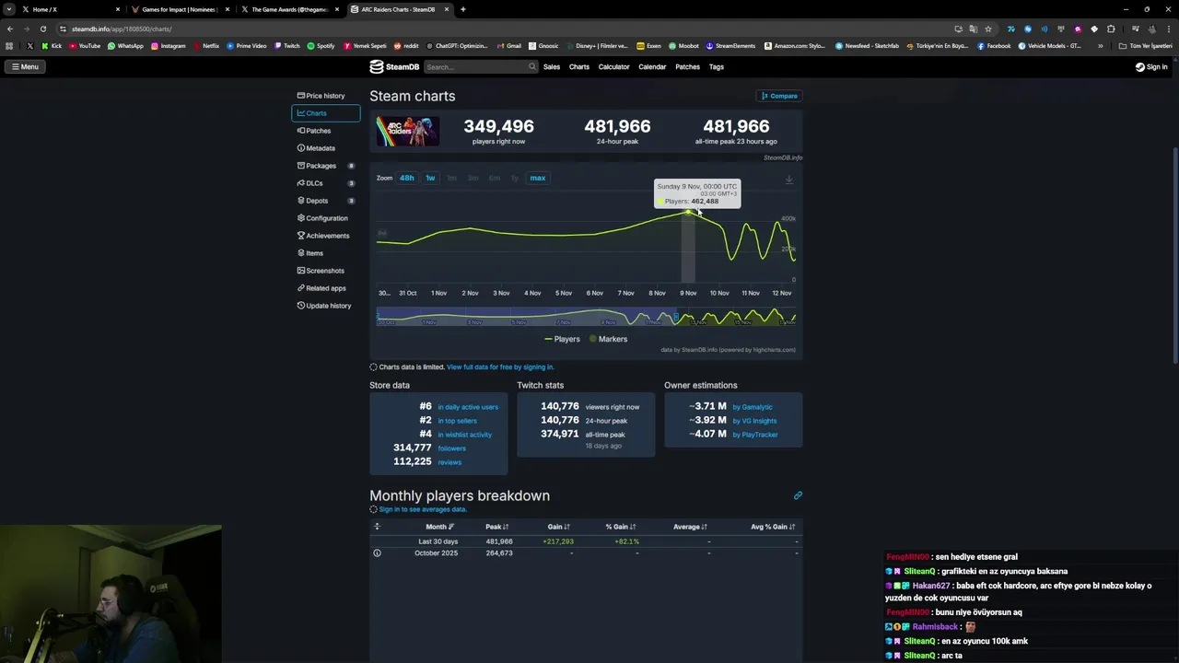Open the Calculator header menu item
The width and height of the screenshot is (1179, 663).
[613, 66]
